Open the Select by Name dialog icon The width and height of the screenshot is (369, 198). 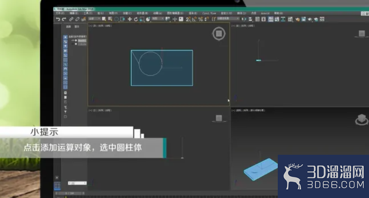pos(110,19)
